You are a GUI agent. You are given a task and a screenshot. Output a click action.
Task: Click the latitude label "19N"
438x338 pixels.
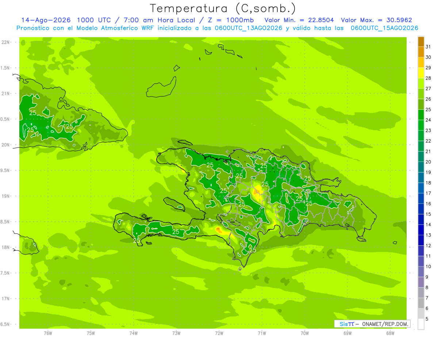[x=5, y=196]
